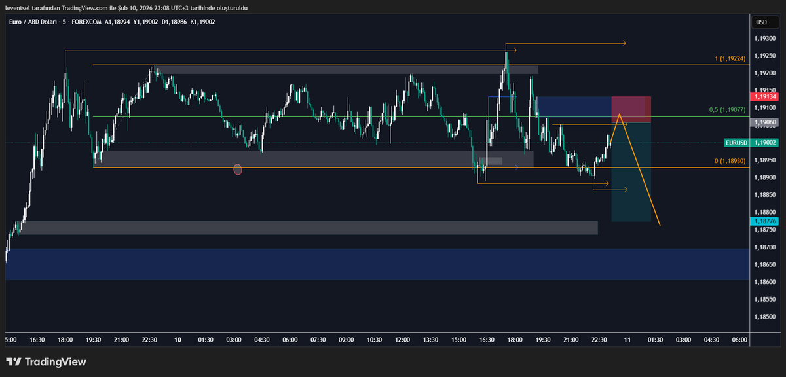The height and width of the screenshot is (377, 786).
Task: Click the D1,18986 low value in legend
Action: pos(174,22)
